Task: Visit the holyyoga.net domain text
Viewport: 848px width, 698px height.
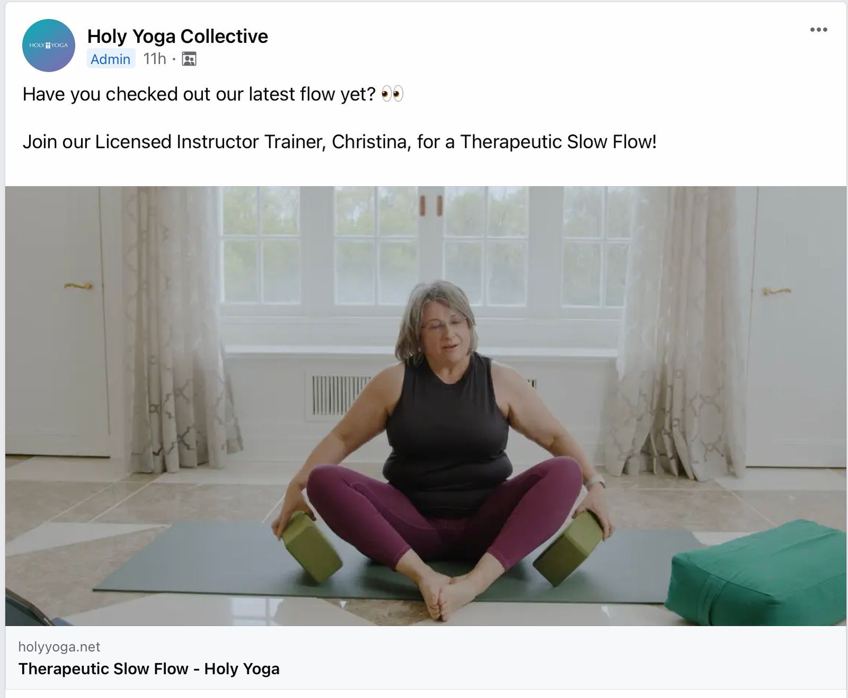Action: 59,647
